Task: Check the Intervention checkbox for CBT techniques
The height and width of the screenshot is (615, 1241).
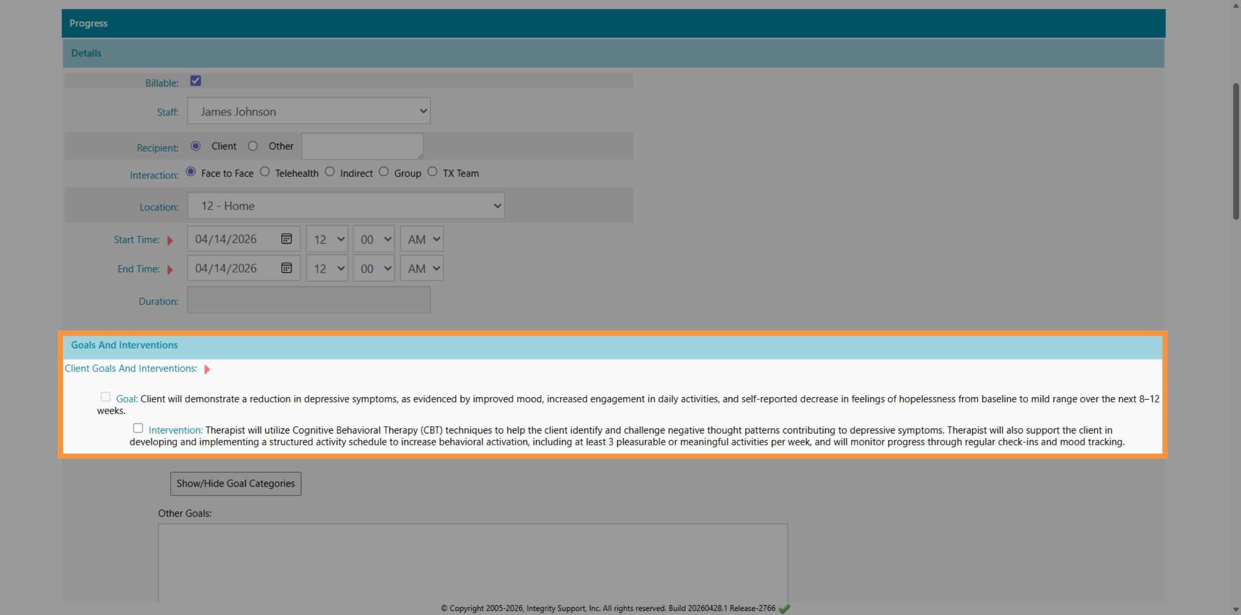Action: click(138, 428)
